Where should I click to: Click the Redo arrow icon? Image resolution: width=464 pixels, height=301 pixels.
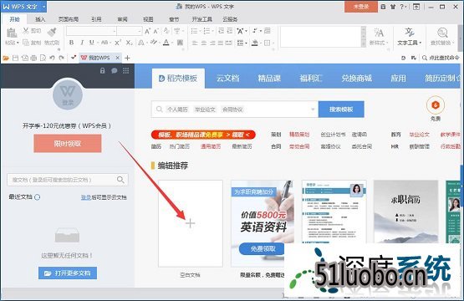point(62,58)
